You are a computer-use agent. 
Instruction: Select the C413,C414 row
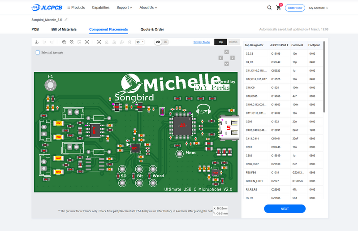(283, 139)
